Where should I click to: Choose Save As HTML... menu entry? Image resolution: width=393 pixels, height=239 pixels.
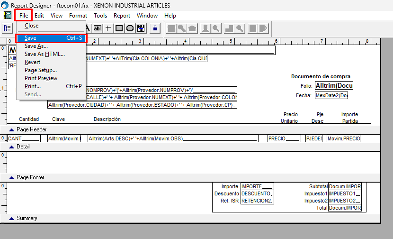tap(51, 54)
